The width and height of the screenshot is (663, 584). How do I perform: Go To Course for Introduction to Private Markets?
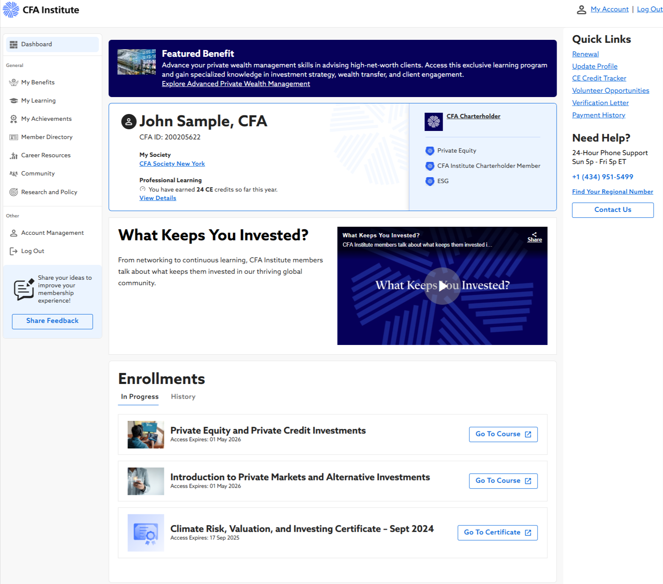click(x=503, y=481)
